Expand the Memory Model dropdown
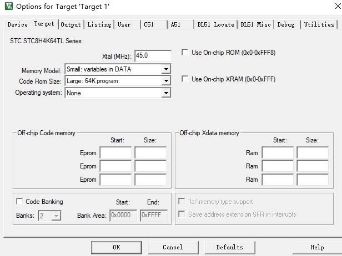 166,69
